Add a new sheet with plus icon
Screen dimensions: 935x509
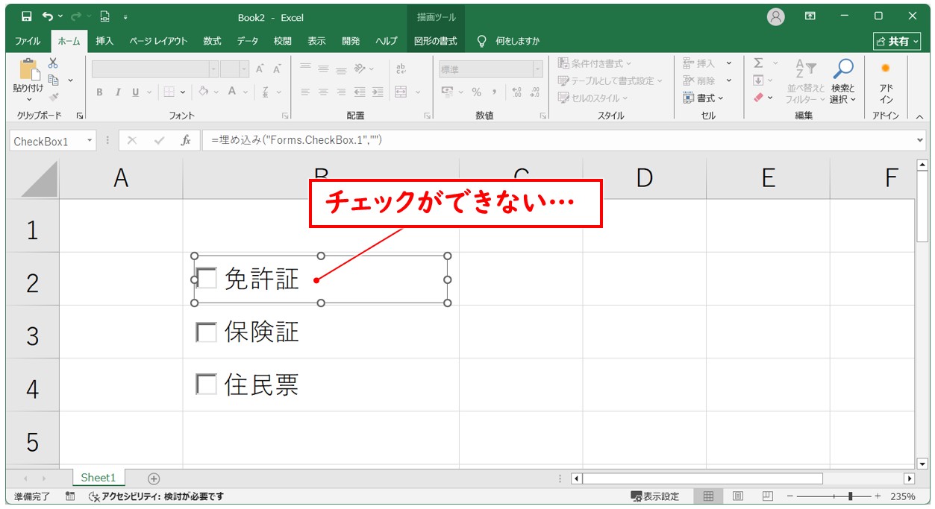[x=154, y=478]
